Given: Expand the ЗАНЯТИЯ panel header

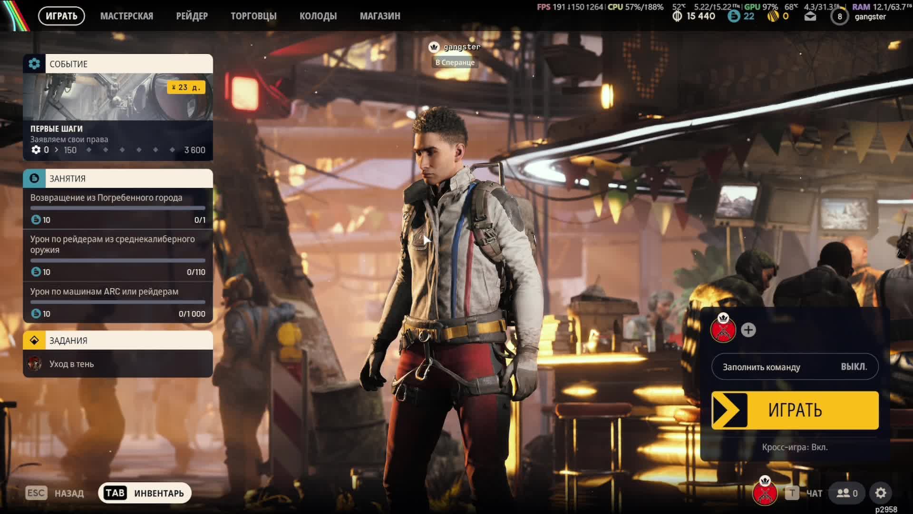Looking at the screenshot, I should coord(118,178).
